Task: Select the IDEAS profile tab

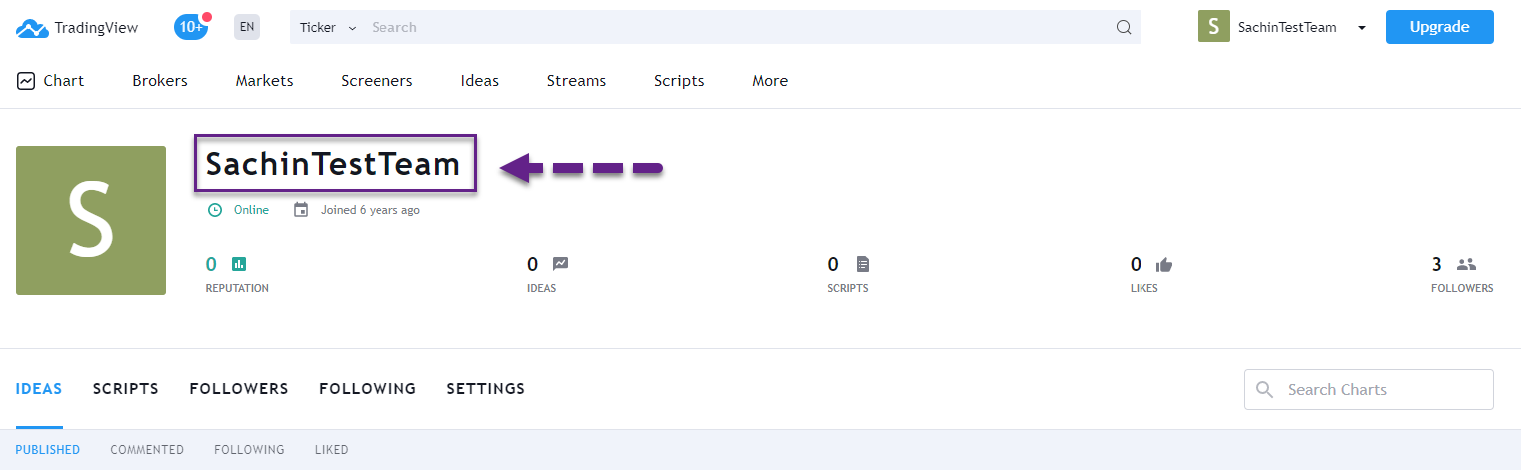Action: (x=39, y=389)
